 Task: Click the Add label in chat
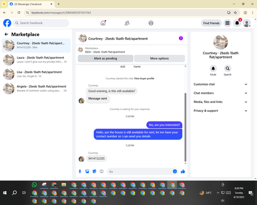click(x=122, y=67)
